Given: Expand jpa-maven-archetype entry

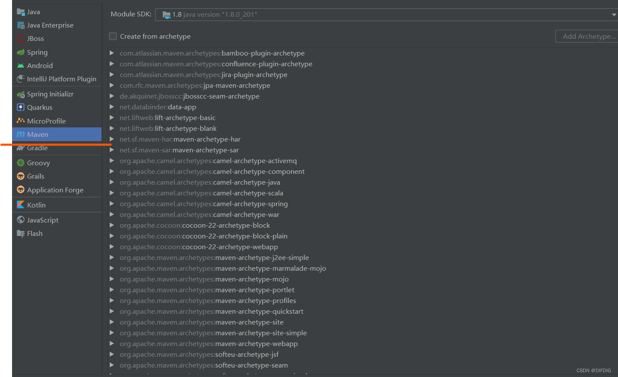Looking at the screenshot, I should coord(112,85).
